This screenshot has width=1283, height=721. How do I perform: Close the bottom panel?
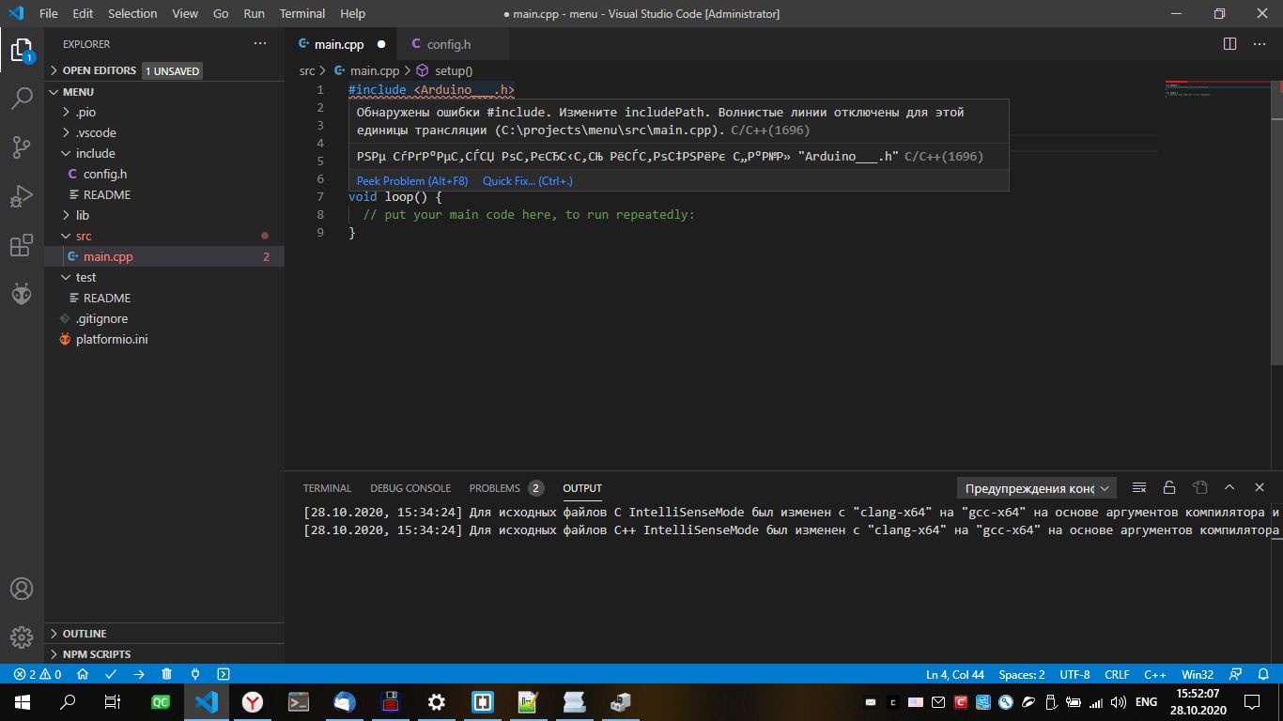click(1260, 488)
